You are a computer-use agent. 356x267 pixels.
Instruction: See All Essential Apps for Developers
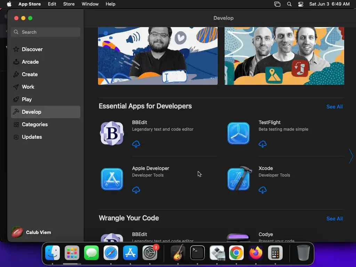pos(334,107)
